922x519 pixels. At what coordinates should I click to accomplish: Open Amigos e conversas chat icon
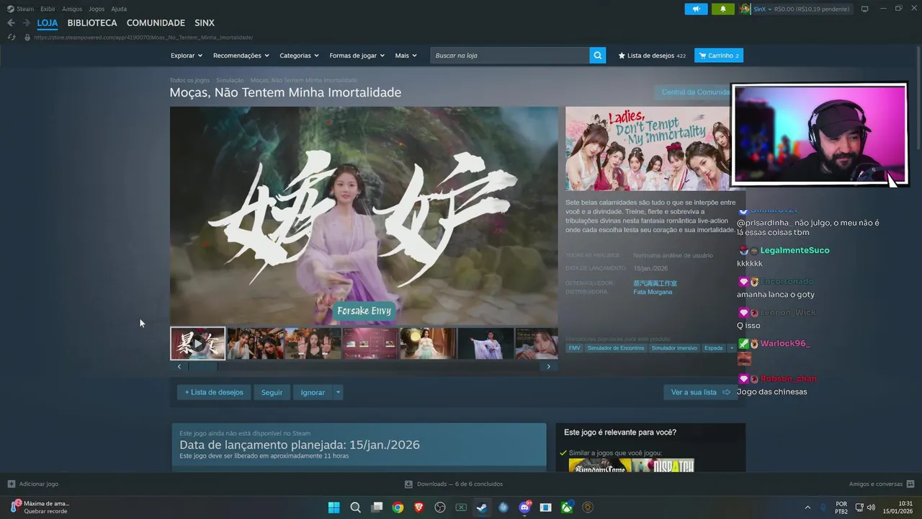pos(910,484)
